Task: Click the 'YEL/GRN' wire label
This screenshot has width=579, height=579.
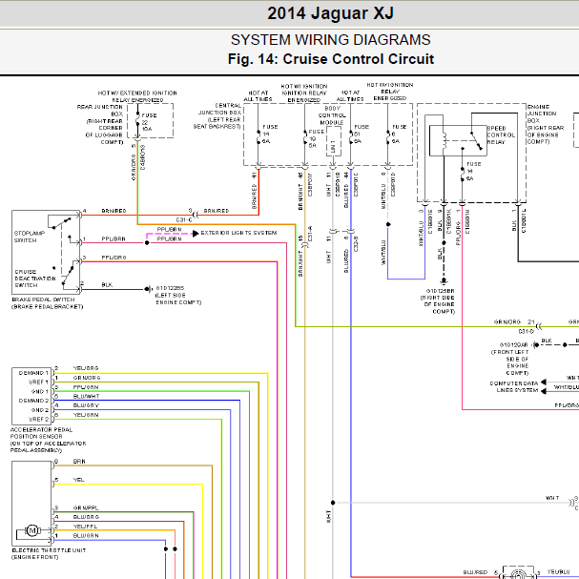Action: coord(86,415)
